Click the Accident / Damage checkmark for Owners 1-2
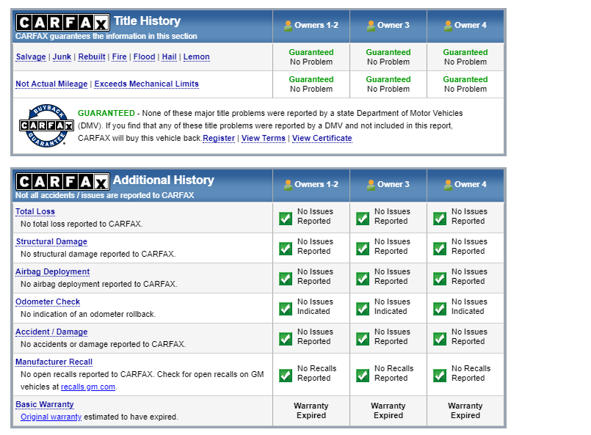 286,339
